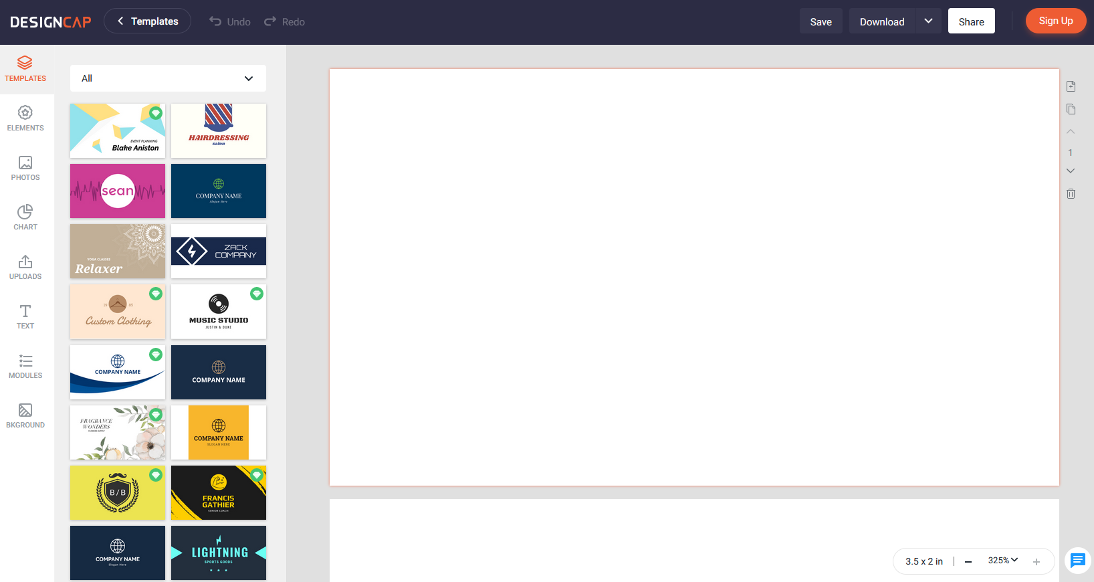Open the Uploads panel
The image size is (1094, 582).
(x=25, y=267)
